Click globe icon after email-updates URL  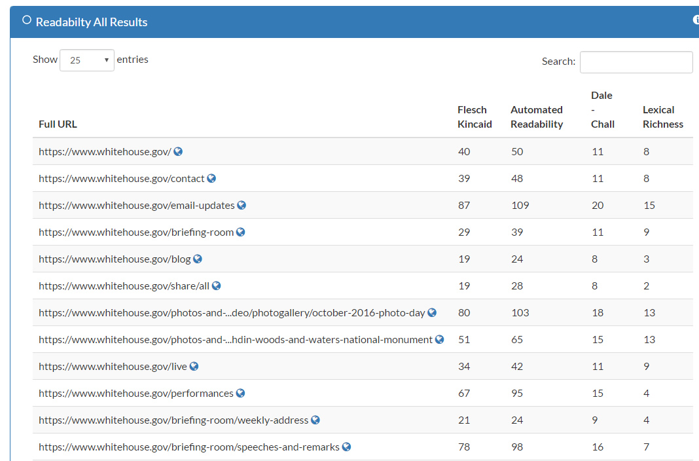(242, 205)
